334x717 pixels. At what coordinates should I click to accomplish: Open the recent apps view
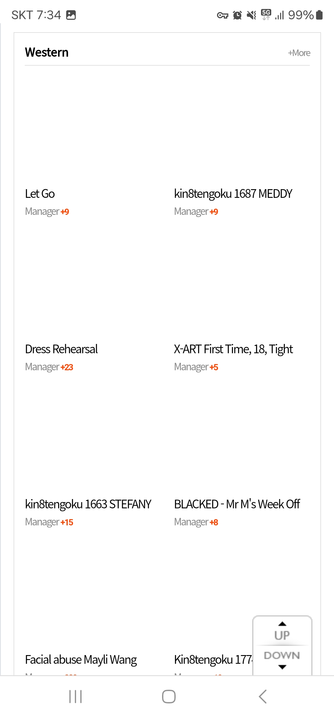(x=75, y=697)
